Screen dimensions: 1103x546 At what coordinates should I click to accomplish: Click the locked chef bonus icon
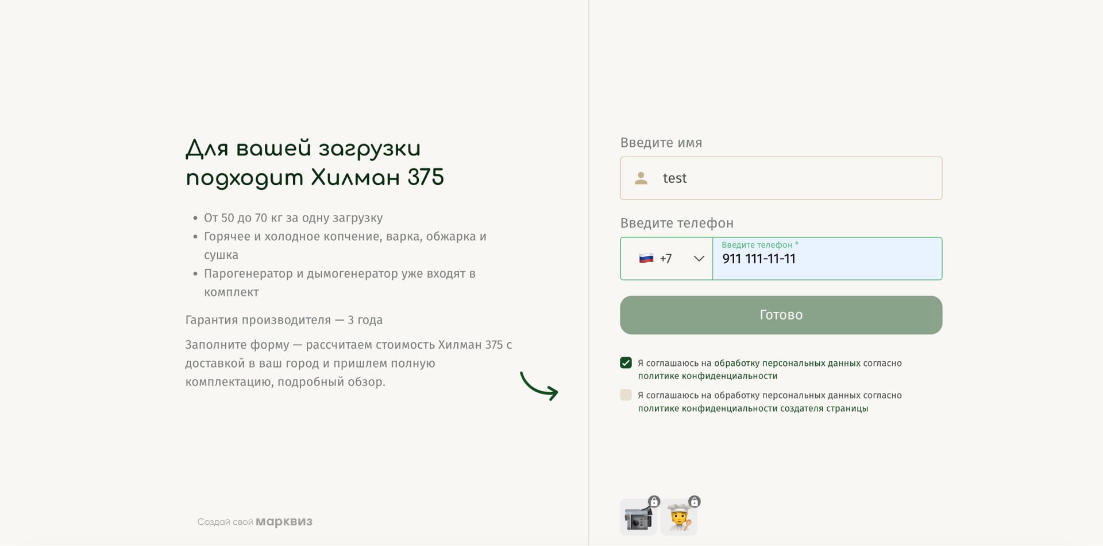(679, 517)
